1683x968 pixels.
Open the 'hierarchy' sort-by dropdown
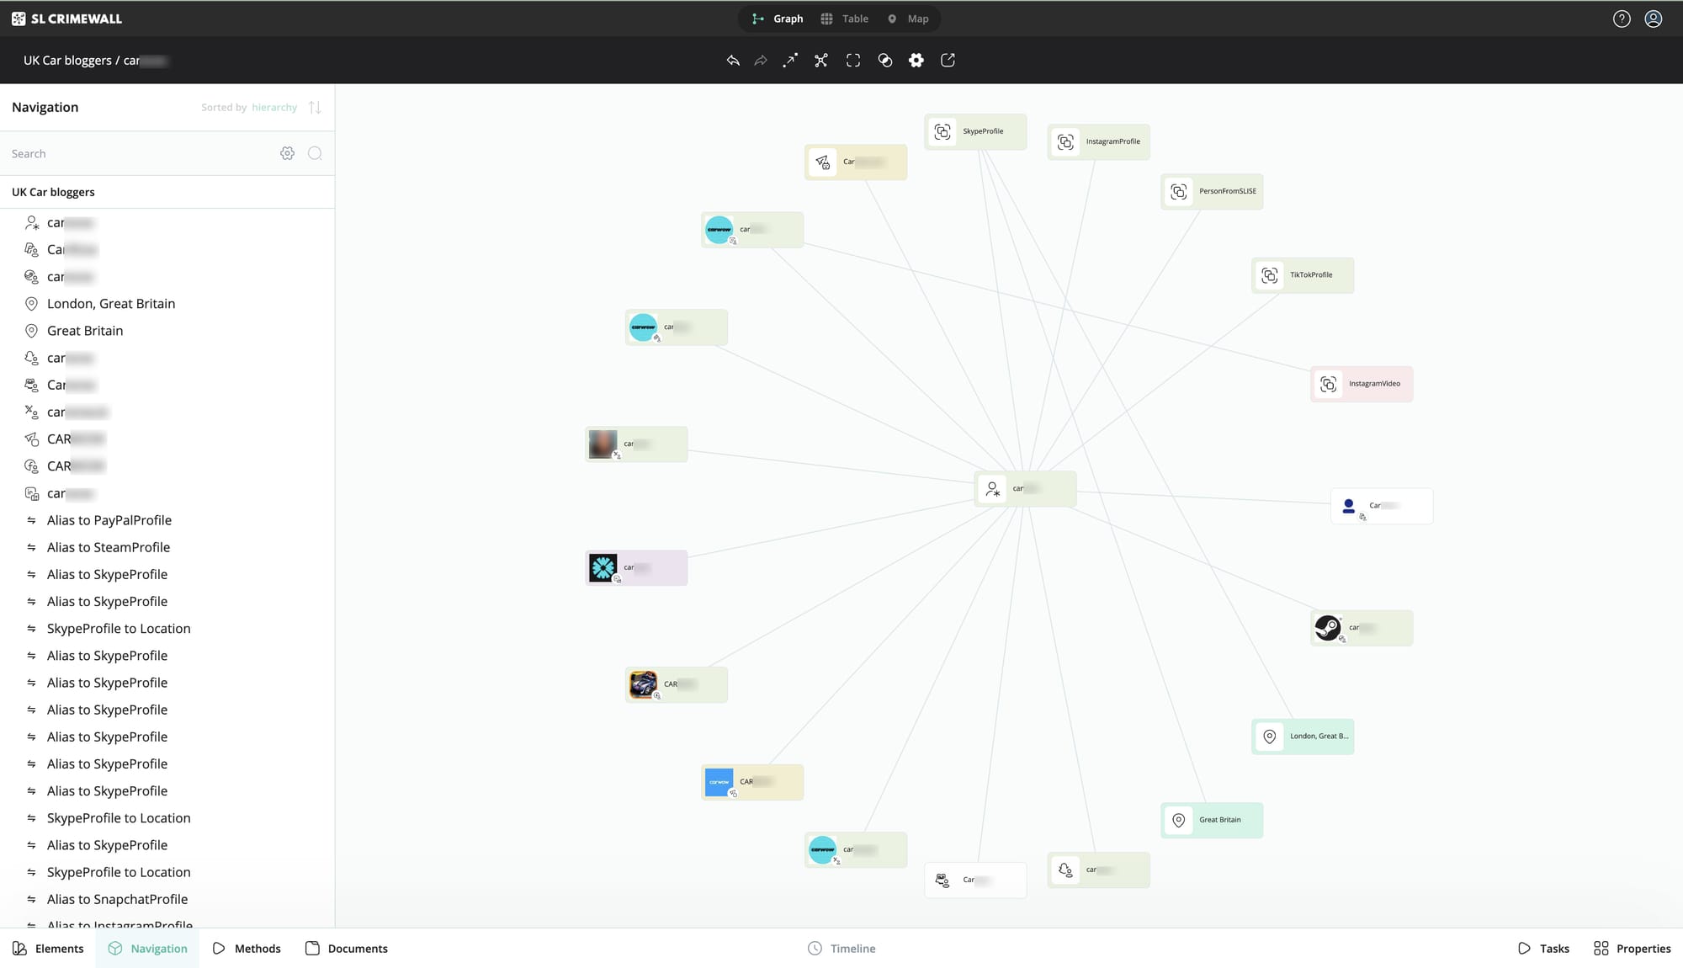pyautogui.click(x=274, y=108)
